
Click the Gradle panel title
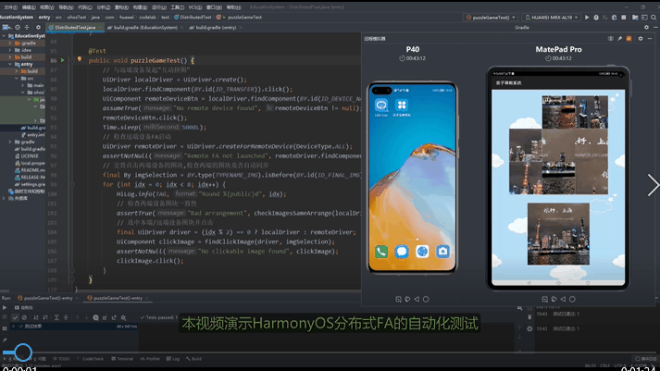522,28
